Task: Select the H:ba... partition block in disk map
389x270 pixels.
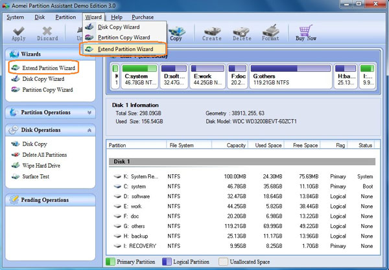Action: 346,76
